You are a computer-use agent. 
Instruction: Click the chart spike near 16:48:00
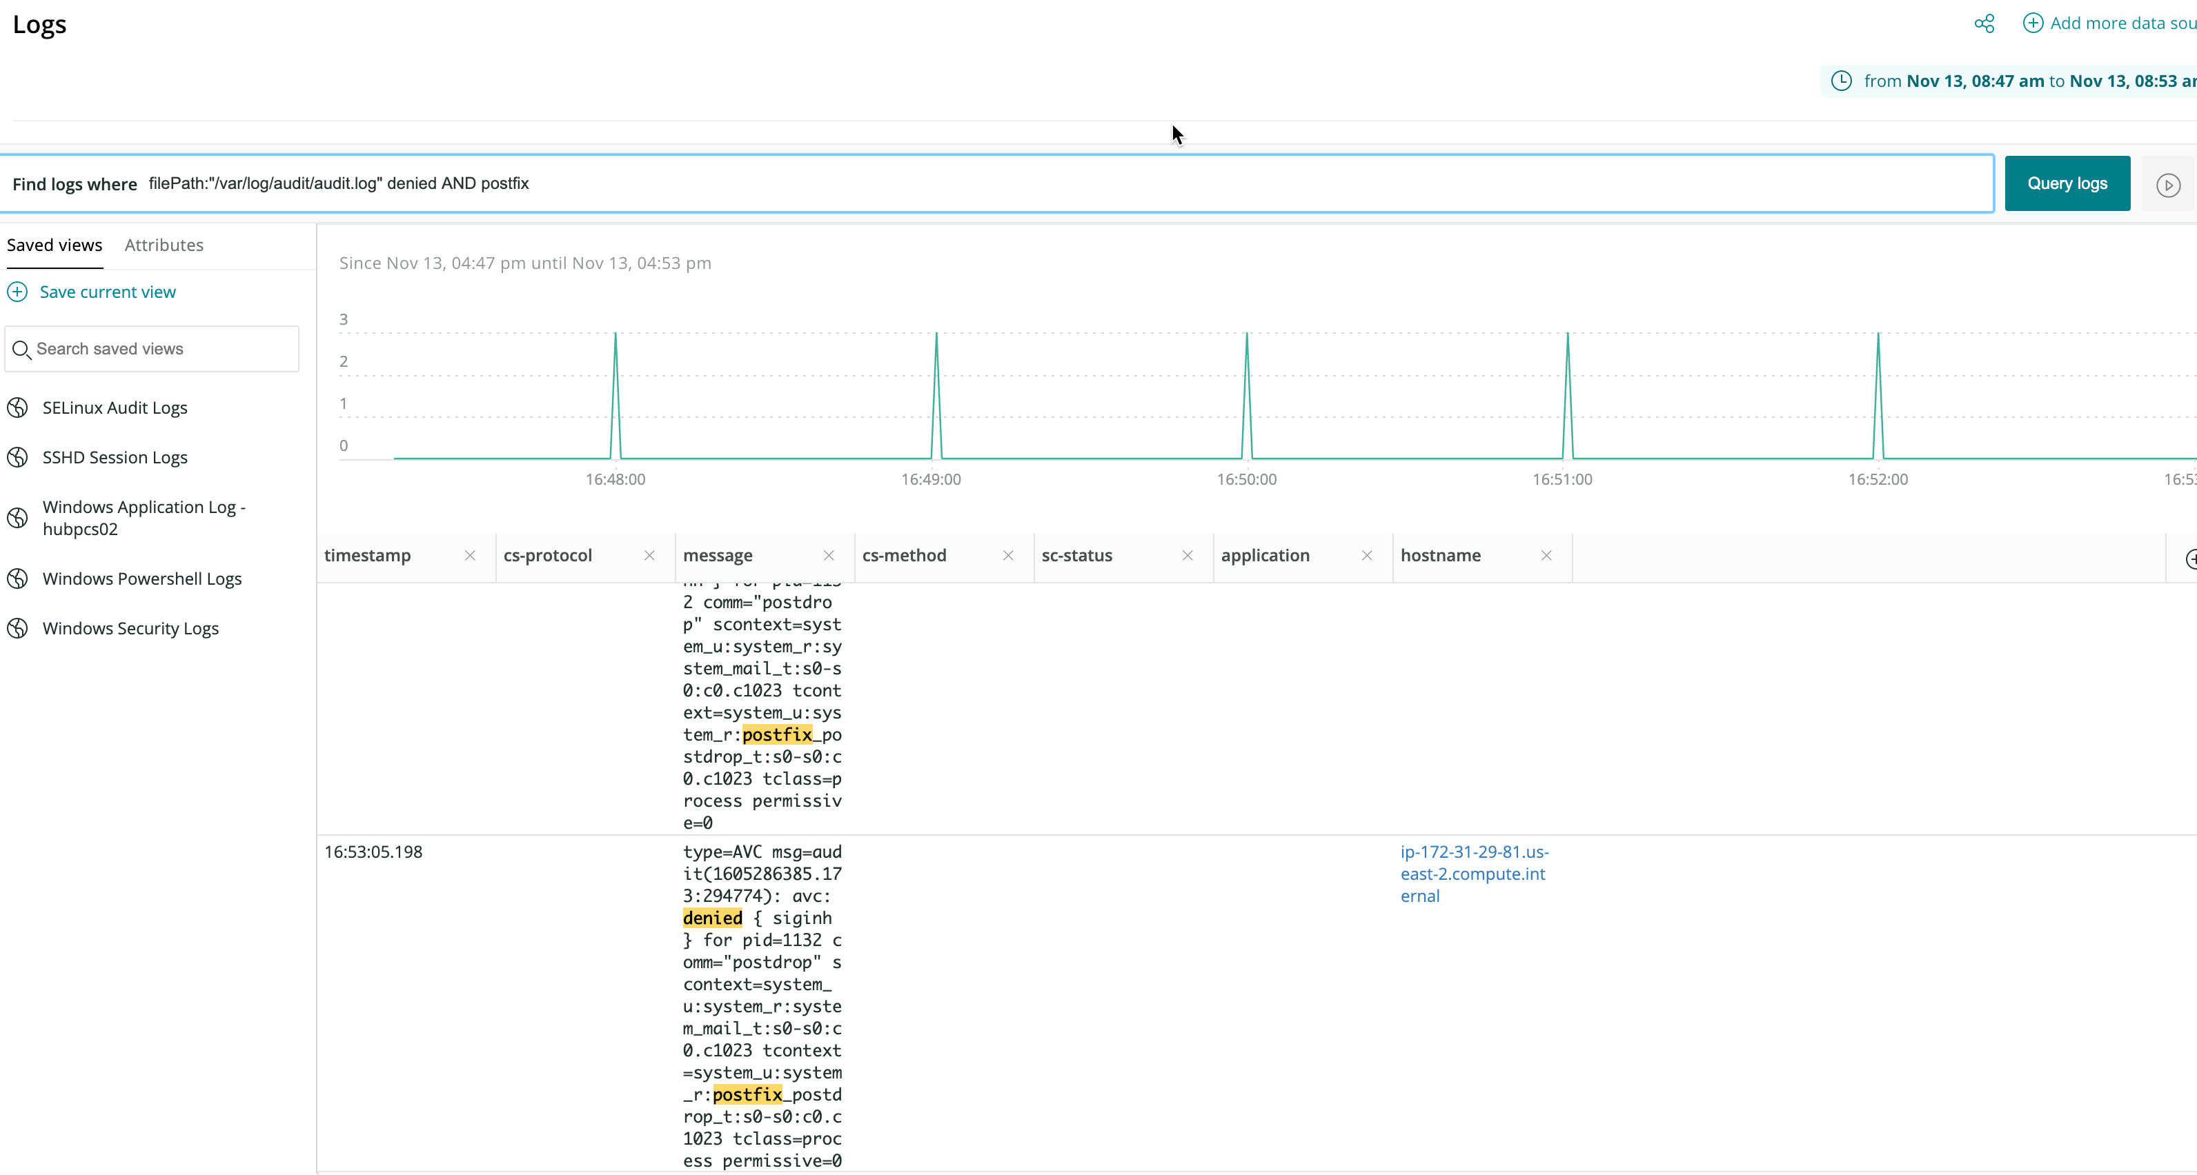point(615,395)
